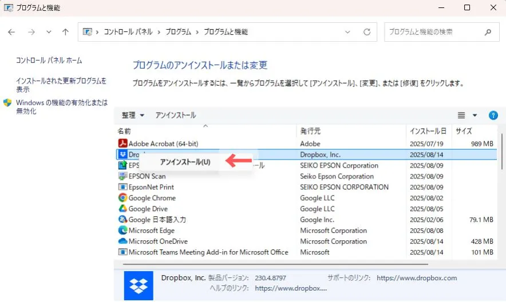
Task: Sort by インストール日 column header
Action: 428,131
